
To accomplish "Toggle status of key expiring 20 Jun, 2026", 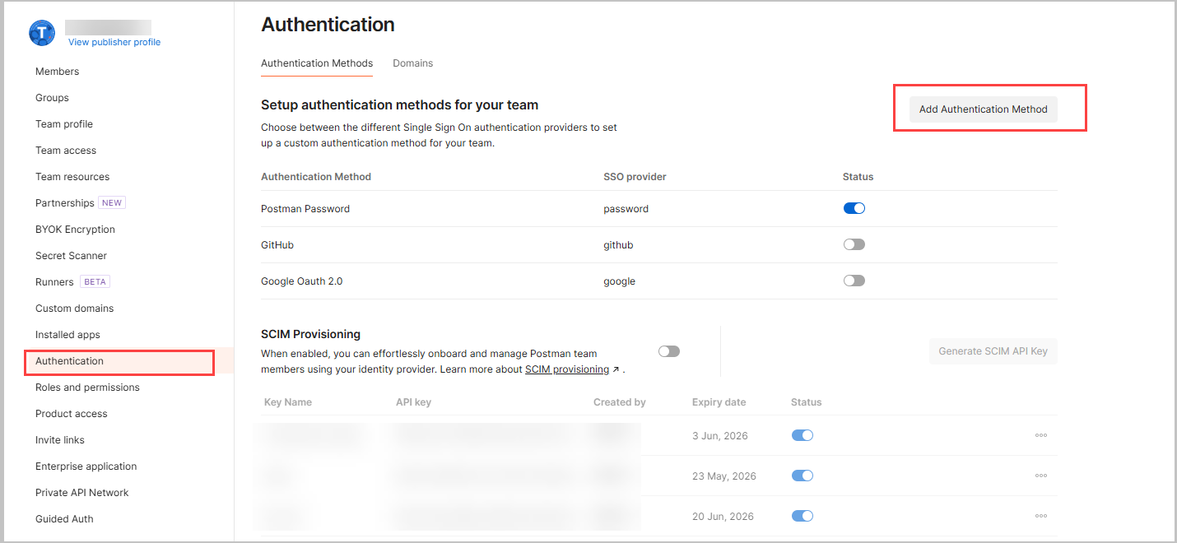I will point(802,516).
